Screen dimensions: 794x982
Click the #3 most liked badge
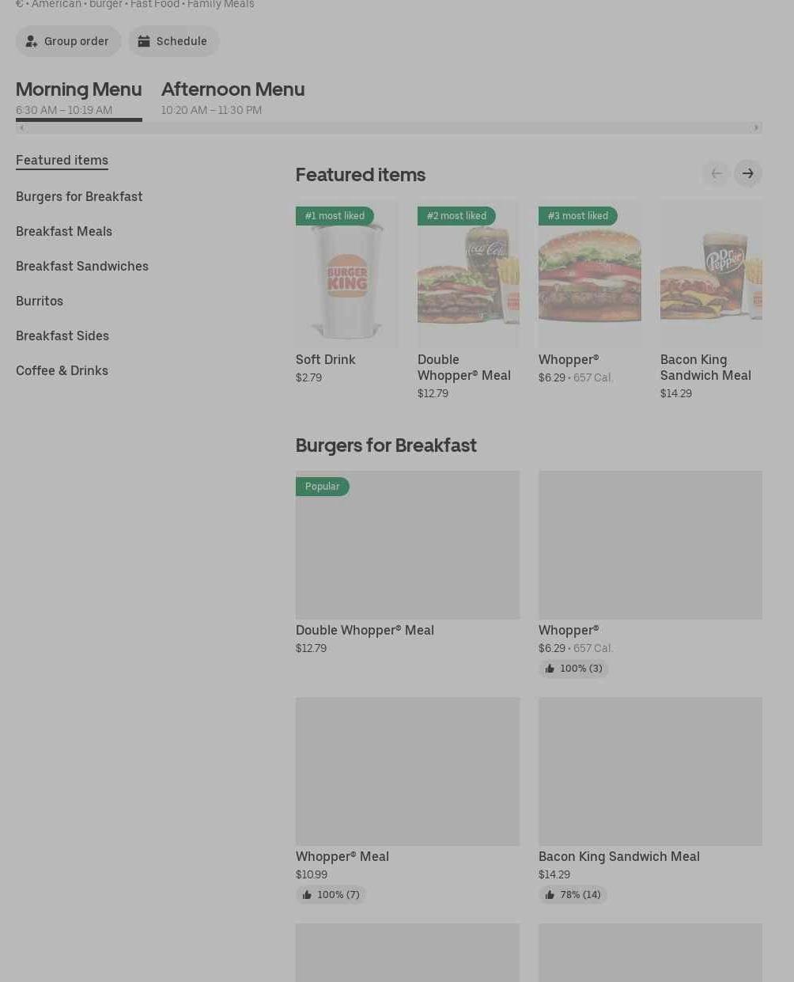tap(578, 216)
